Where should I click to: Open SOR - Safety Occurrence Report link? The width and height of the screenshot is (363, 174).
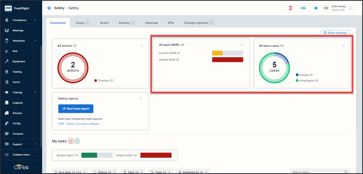click(79, 124)
